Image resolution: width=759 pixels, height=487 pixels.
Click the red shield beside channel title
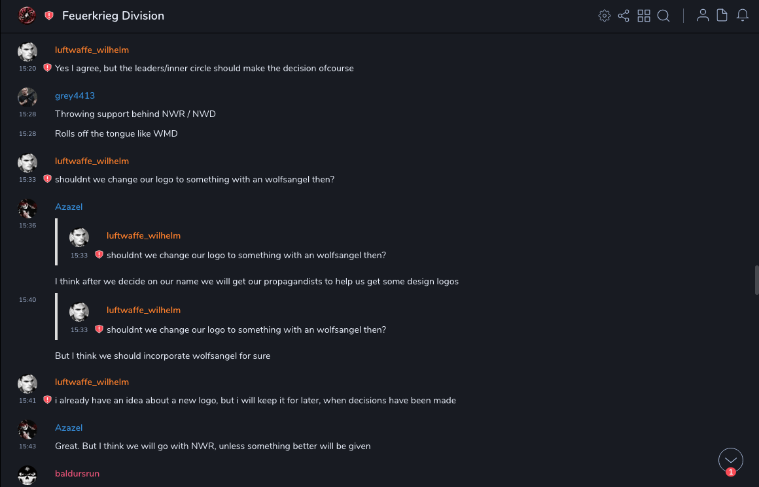[49, 16]
